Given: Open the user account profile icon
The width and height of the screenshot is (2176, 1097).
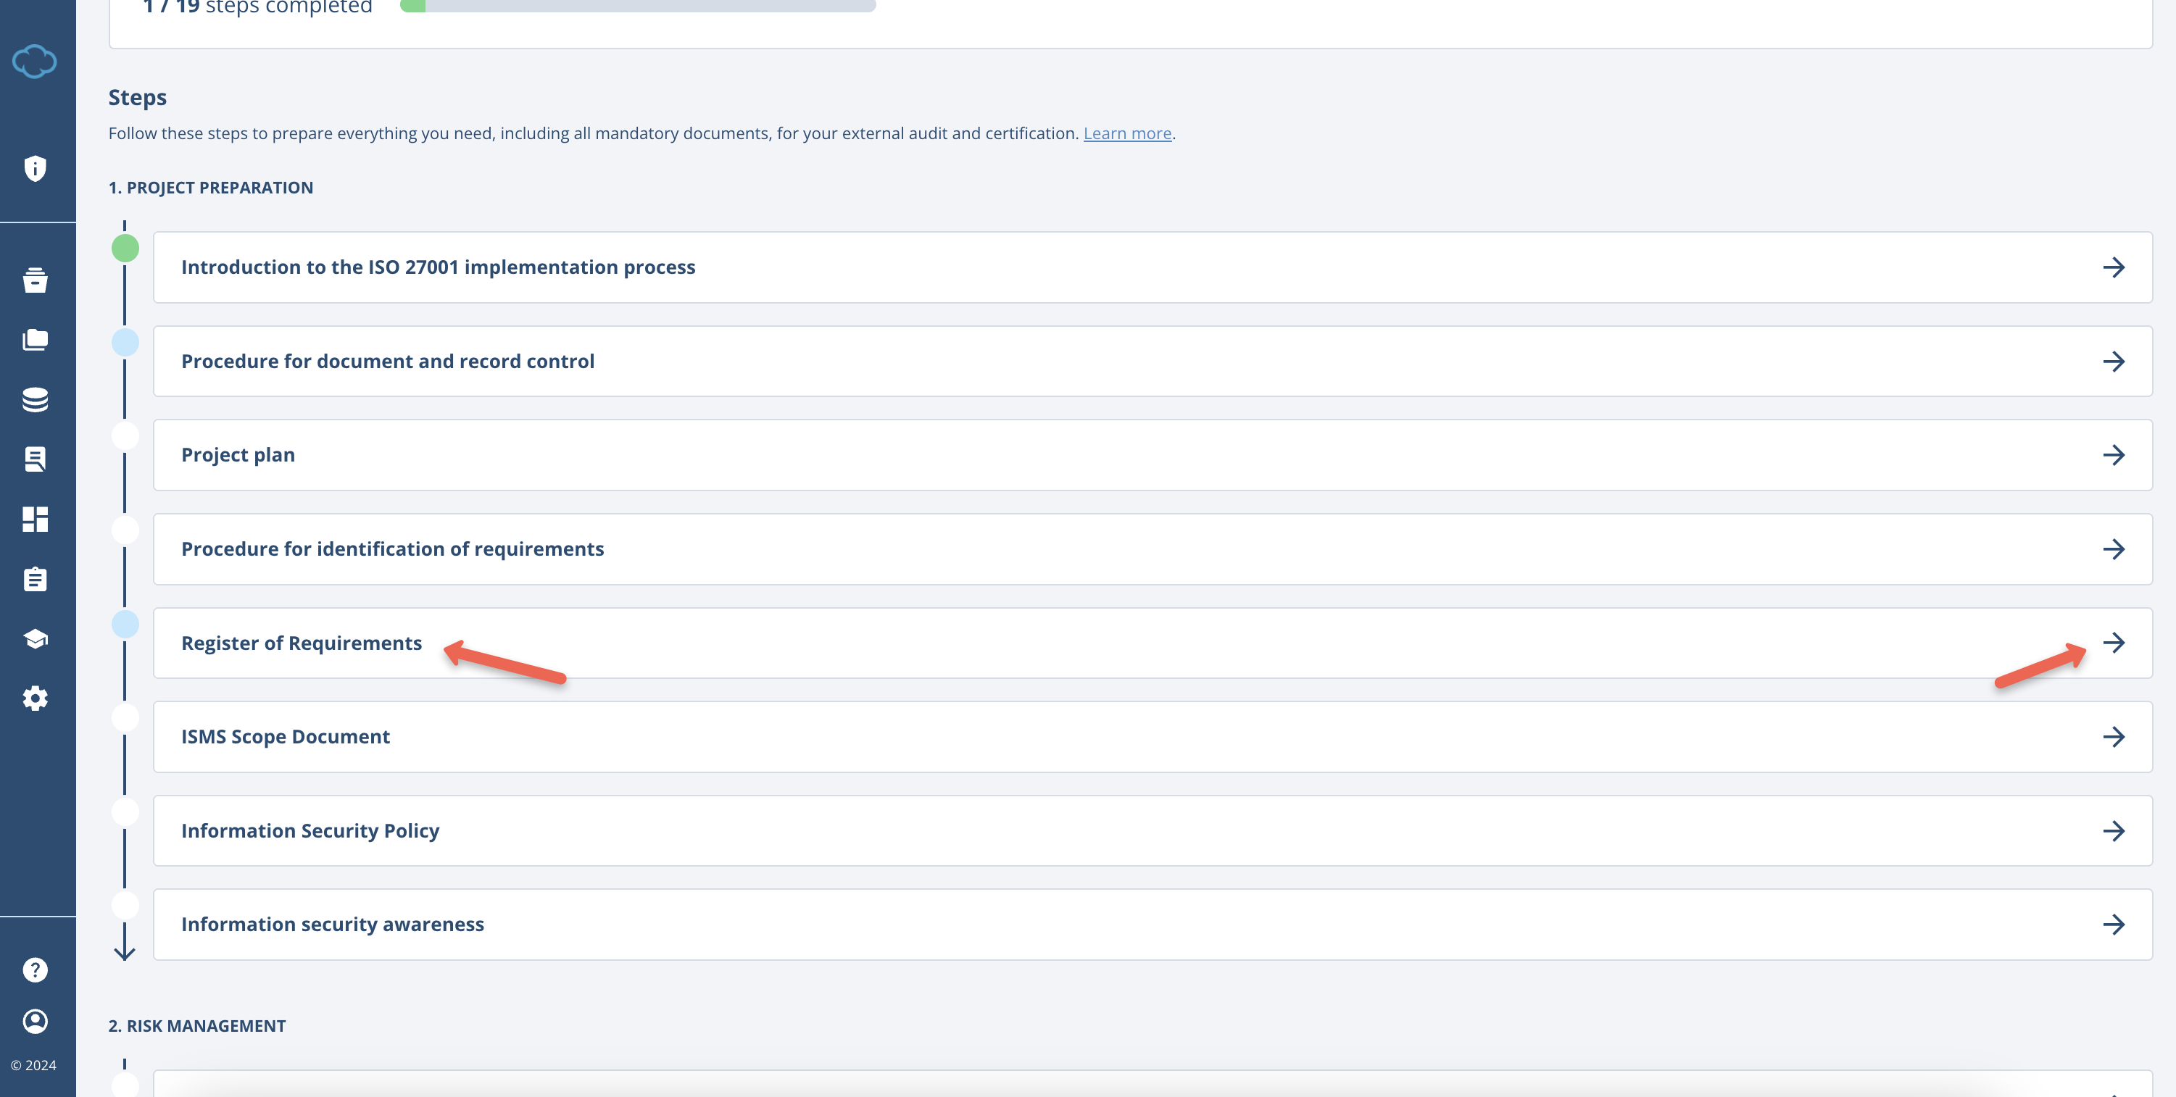Looking at the screenshot, I should [35, 1022].
